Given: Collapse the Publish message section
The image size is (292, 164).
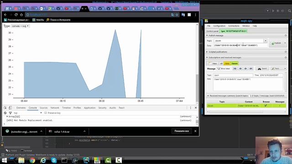Looking at the screenshot, I should point(207,36).
